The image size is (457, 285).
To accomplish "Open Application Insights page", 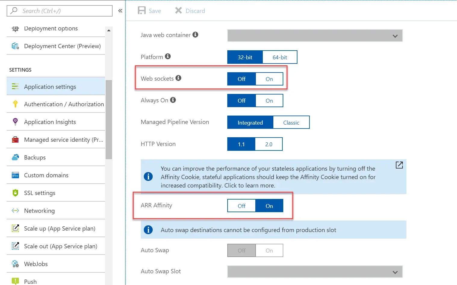I will (56, 122).
